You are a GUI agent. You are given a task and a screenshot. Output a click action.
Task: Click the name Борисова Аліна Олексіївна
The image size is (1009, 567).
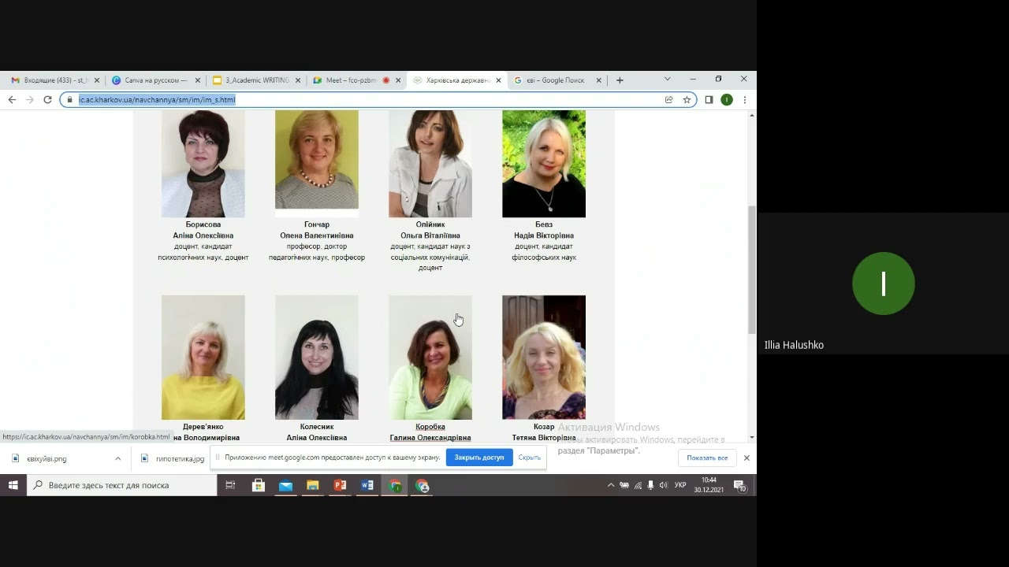203,230
